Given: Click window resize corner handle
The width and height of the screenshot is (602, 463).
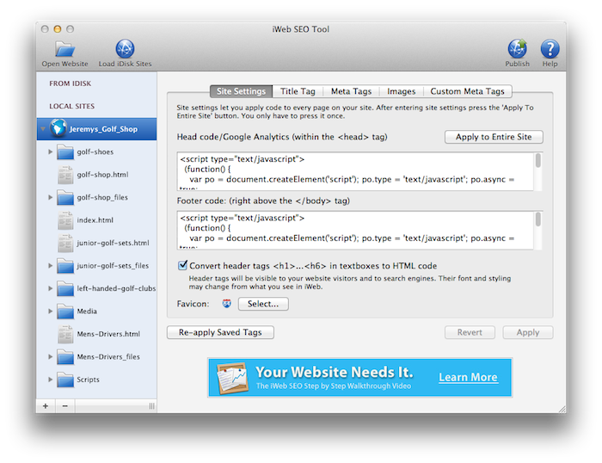Looking at the screenshot, I should click(x=562, y=409).
